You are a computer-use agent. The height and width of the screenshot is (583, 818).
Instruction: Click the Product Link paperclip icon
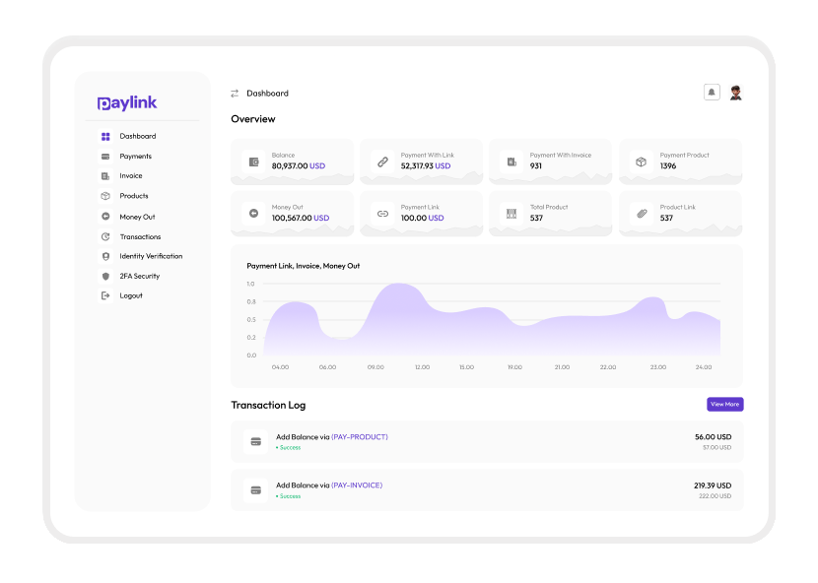click(641, 213)
